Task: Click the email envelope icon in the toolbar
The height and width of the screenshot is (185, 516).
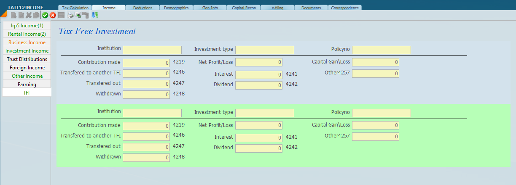Action: click(x=78, y=15)
